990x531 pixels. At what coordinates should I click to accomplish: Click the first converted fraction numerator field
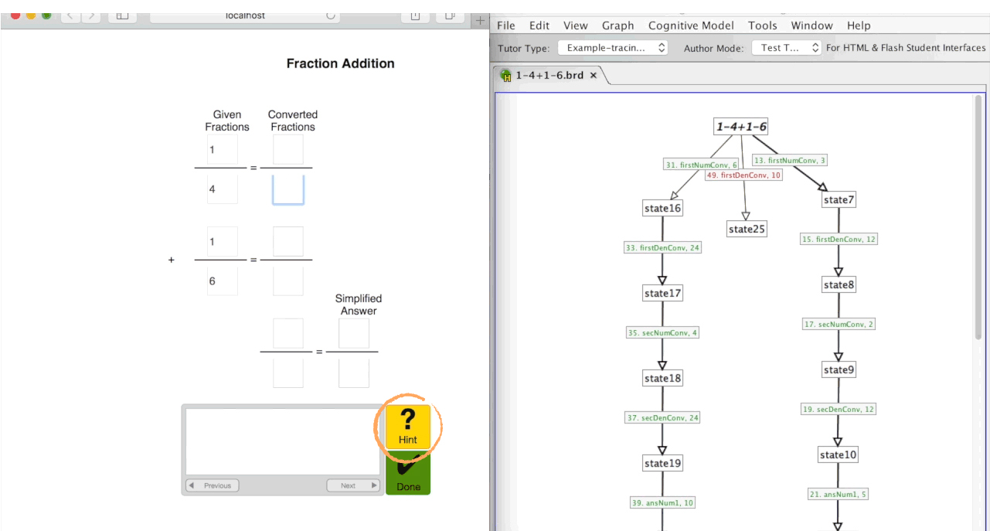[x=288, y=150]
